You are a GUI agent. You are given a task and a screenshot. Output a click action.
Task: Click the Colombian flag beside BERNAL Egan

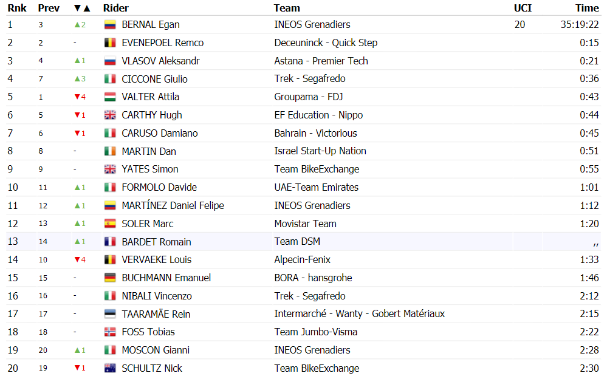(110, 25)
